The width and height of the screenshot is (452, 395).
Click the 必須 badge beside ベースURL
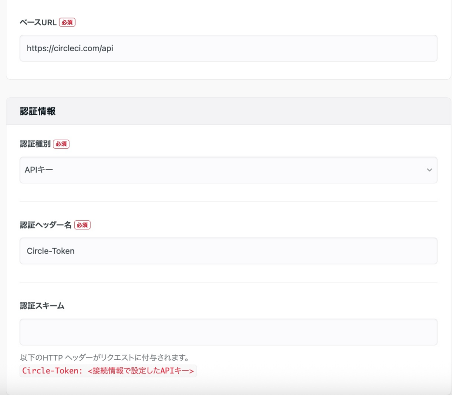67,22
